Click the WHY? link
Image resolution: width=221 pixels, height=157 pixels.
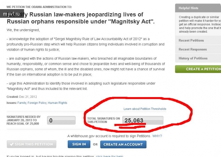pos(157,136)
